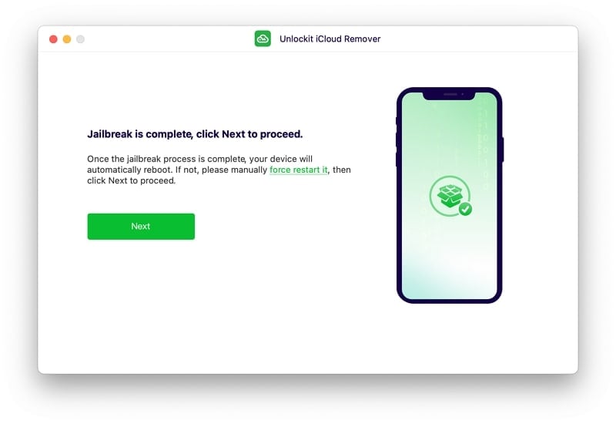Minimize the window with the yellow button
Image resolution: width=616 pixels, height=424 pixels.
(x=67, y=39)
